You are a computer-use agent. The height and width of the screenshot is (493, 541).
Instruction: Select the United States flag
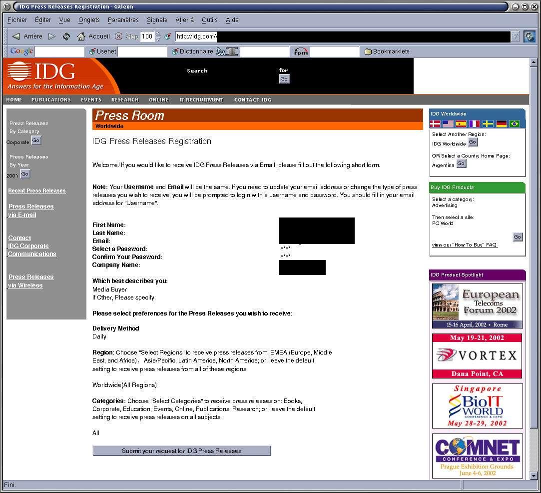[448, 123]
